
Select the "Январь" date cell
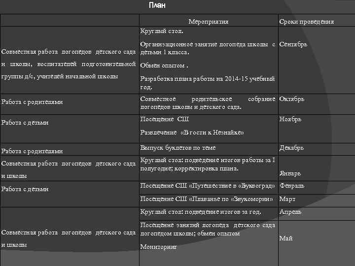coord(290,173)
